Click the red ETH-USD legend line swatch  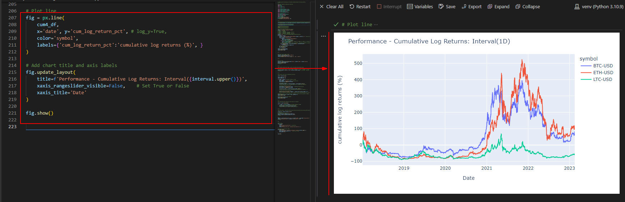(586, 73)
